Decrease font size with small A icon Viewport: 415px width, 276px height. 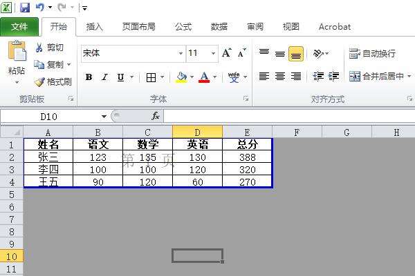pos(241,53)
